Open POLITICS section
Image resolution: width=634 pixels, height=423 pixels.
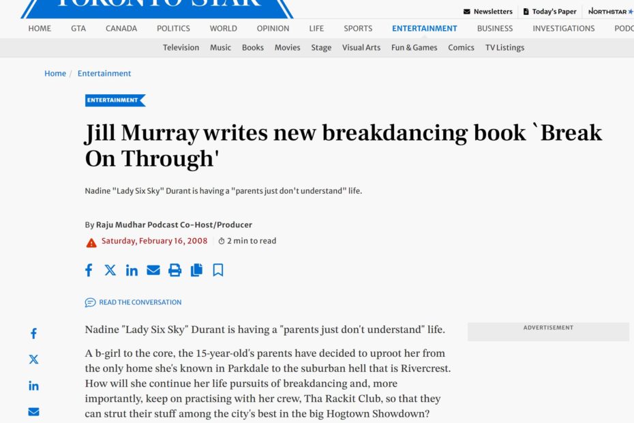(173, 29)
